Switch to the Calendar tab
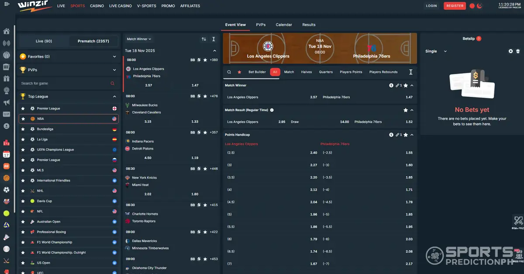 point(284,25)
